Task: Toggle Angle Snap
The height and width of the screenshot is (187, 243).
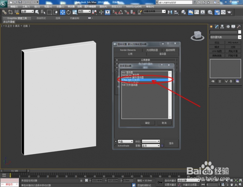Action: coord(121,12)
